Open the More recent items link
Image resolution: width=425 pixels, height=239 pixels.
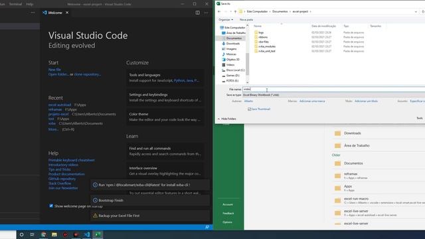coord(53,129)
